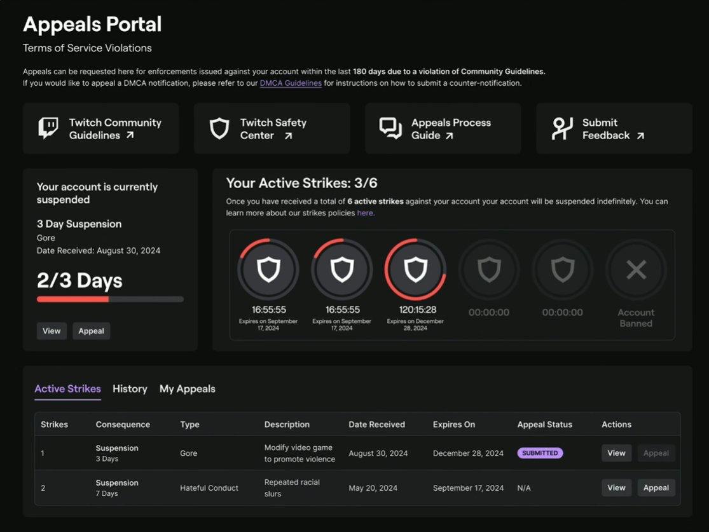Click the Account Banned X icon
Image resolution: width=709 pixels, height=532 pixels.
click(636, 269)
